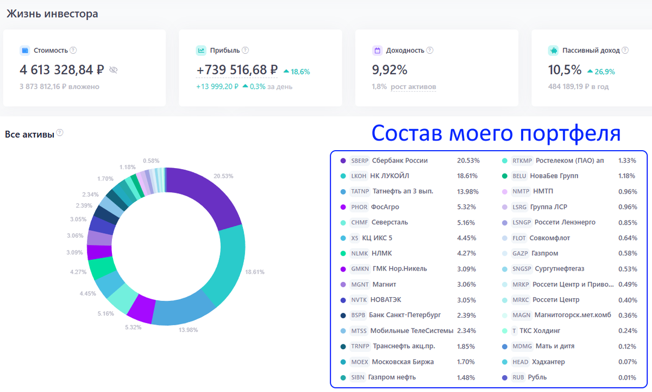Hide the portfolio value with the eye icon
Screen dimensions: 652x392
click(x=113, y=70)
